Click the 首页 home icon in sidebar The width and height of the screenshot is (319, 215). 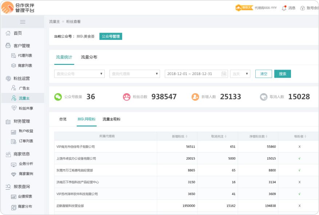pos(8,33)
